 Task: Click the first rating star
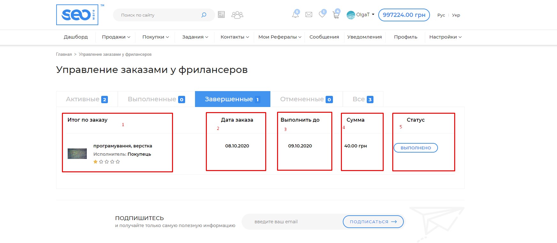pos(95,162)
